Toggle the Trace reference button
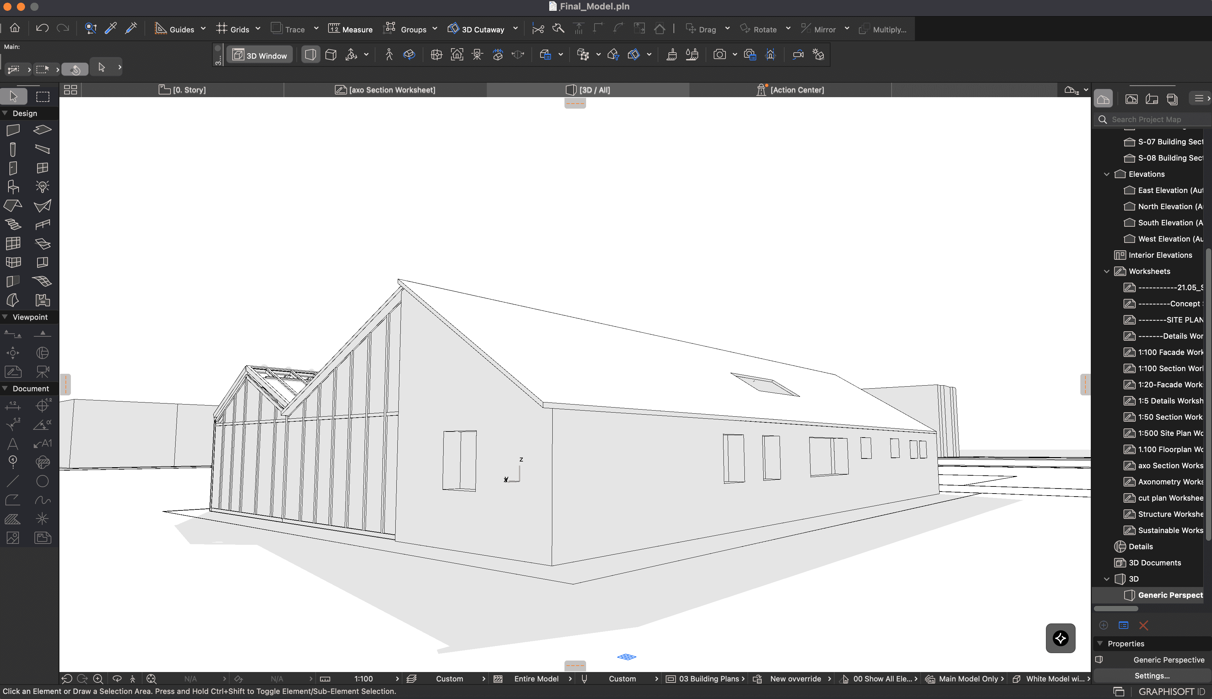1212x699 pixels. click(x=288, y=29)
